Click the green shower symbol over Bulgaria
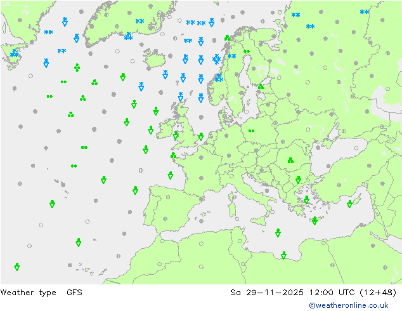The width and height of the screenshot is (402, 311). point(298,180)
